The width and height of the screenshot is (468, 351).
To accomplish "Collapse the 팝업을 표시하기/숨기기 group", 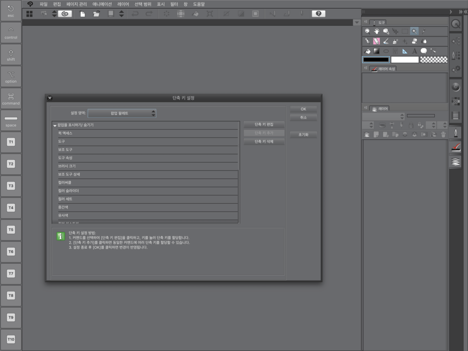I will tap(55, 125).
